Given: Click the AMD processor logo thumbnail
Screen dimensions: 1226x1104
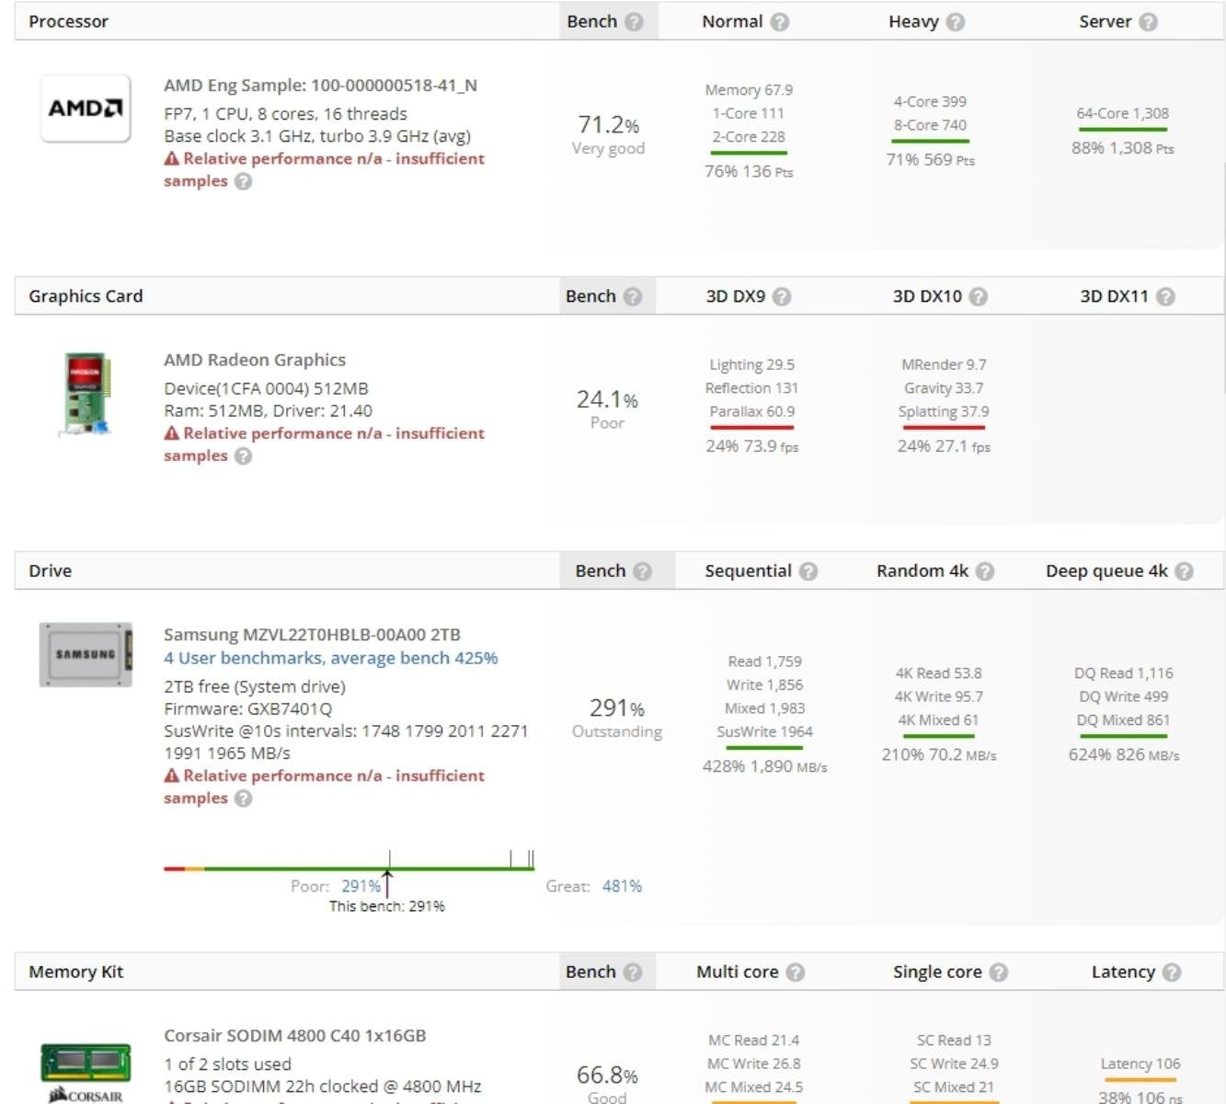Looking at the screenshot, I should click(86, 109).
